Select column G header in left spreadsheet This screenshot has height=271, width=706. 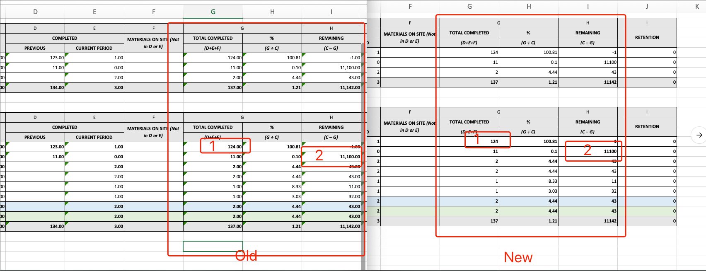213,12
